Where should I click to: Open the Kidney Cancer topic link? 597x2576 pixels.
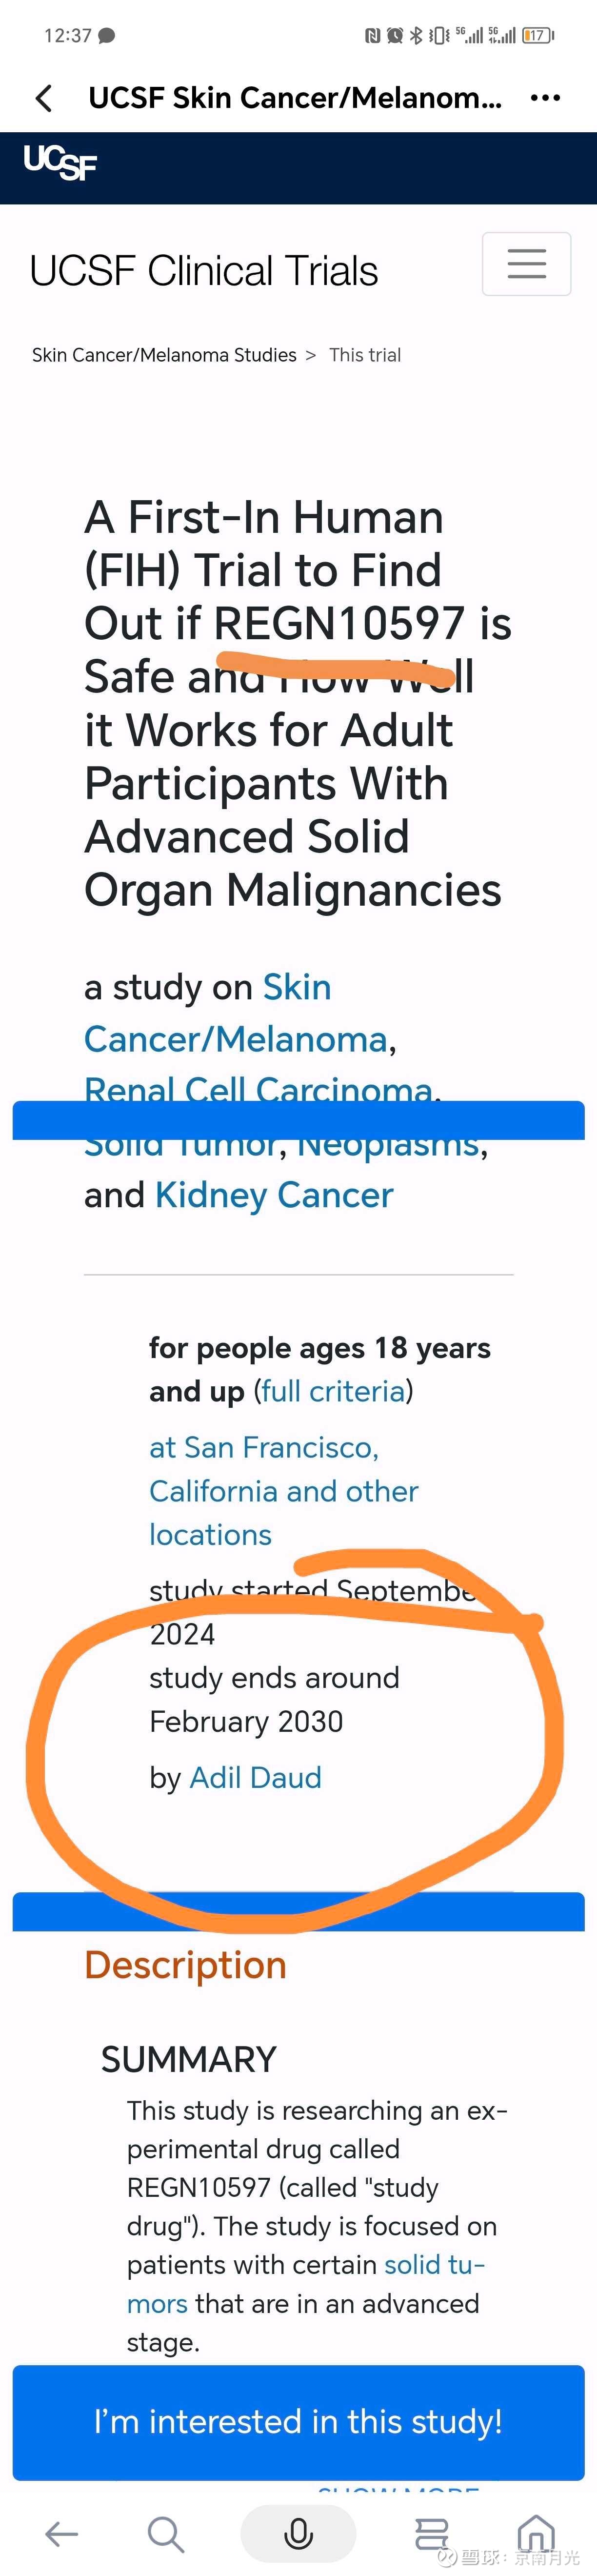coord(274,1195)
